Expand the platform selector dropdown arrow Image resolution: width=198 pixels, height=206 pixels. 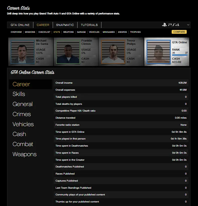(188, 25)
